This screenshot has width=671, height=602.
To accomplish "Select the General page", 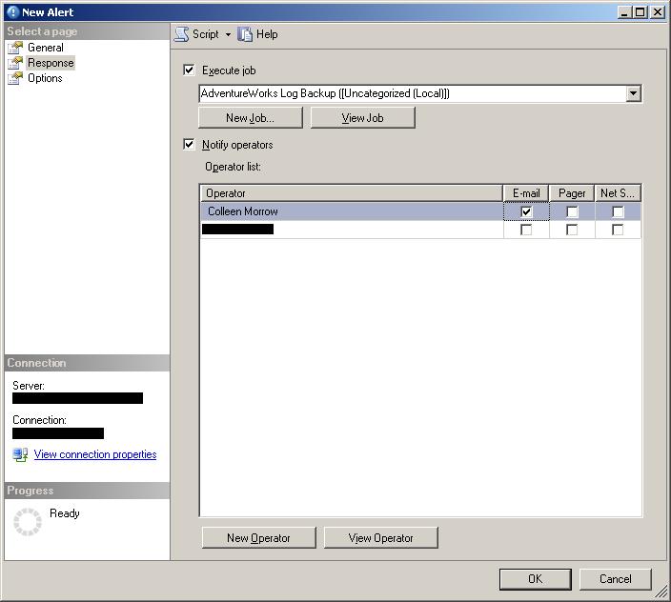I will [46, 48].
